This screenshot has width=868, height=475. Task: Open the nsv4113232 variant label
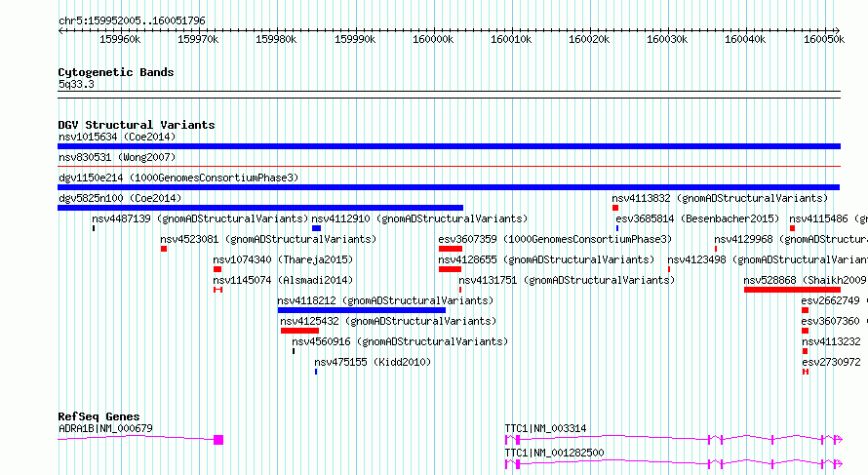(831, 341)
